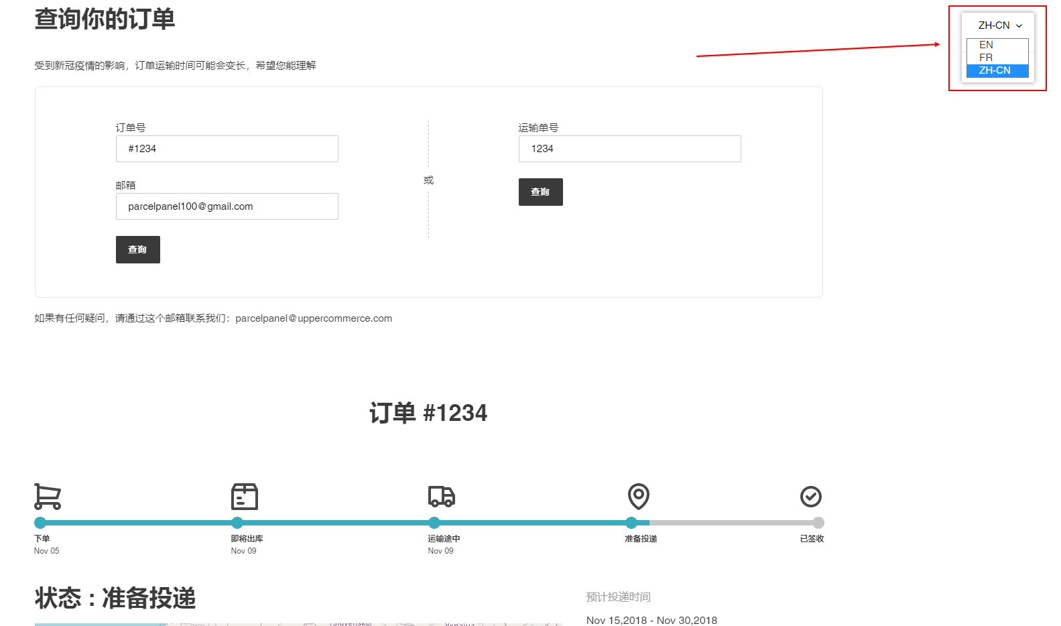Click the 或 divider text between the forms

[x=429, y=180]
